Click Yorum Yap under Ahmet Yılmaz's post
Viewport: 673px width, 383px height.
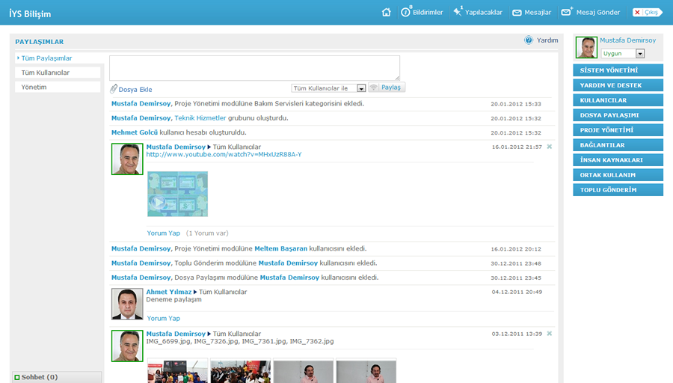tap(163, 318)
